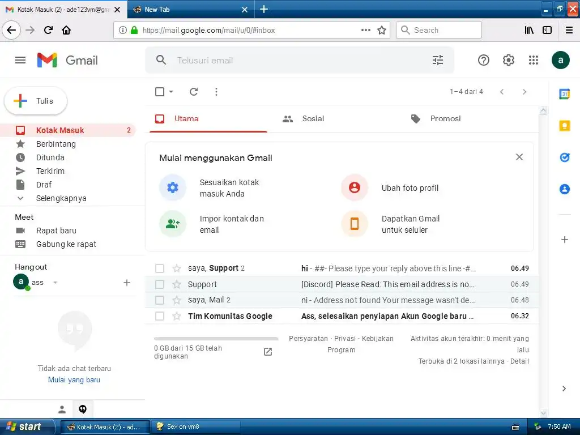Click the Gmail logo
580x435 pixels.
point(67,60)
